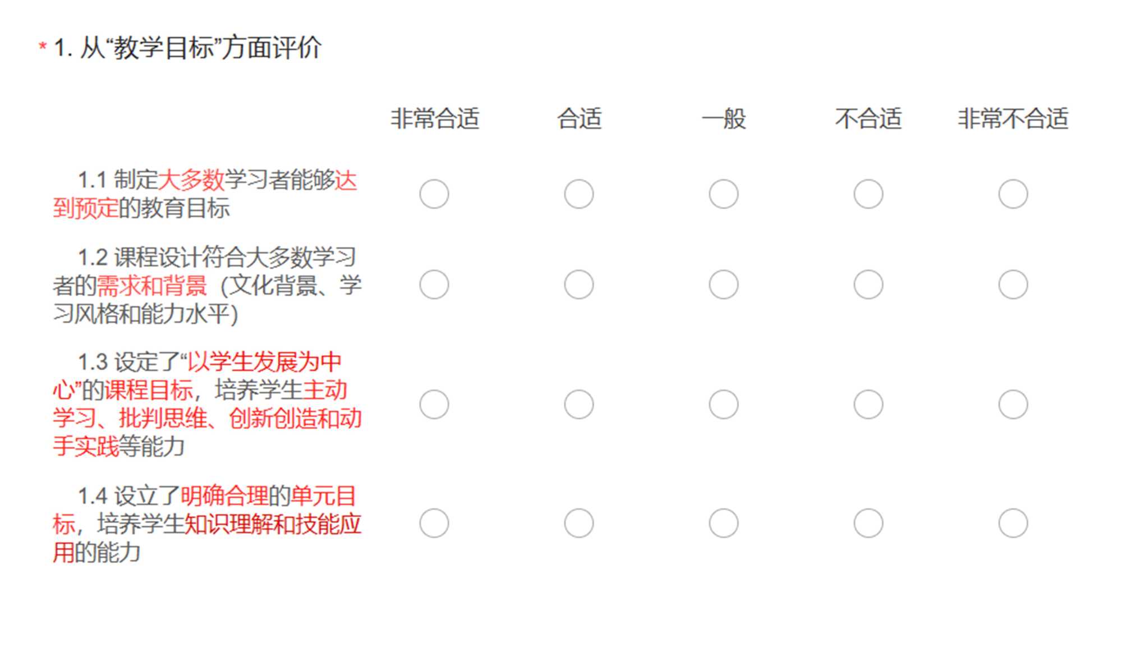Mark 不合适 for item 1.4
This screenshot has width=1122, height=647.
(x=868, y=523)
